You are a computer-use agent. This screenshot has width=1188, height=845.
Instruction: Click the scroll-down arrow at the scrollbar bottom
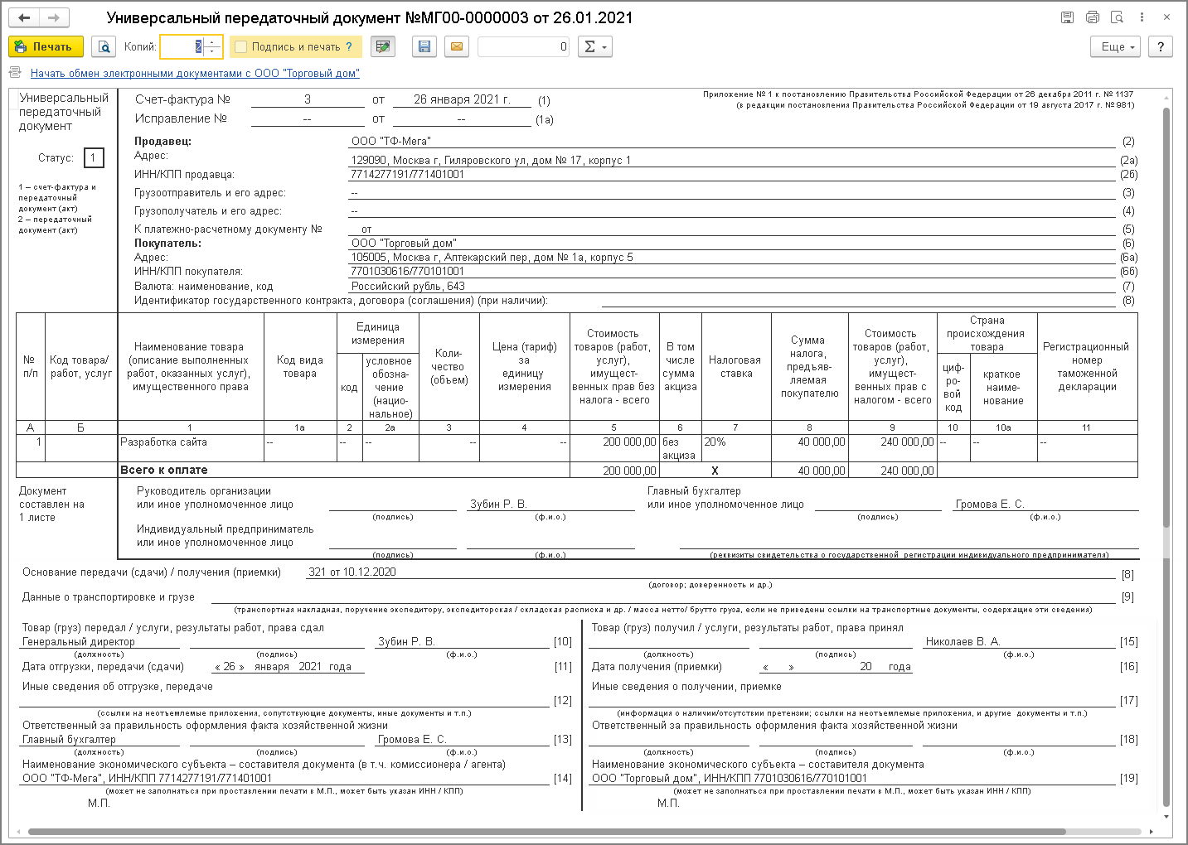[x=1166, y=817]
